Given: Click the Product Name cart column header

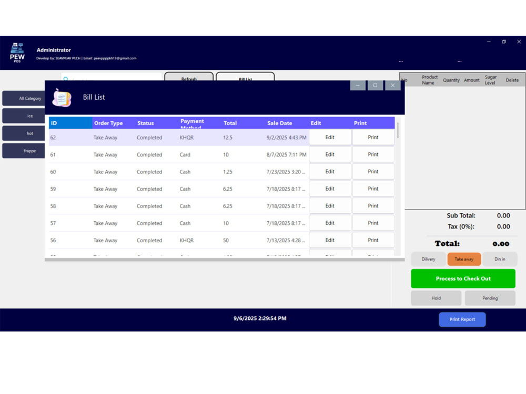Looking at the screenshot, I should click(x=429, y=80).
